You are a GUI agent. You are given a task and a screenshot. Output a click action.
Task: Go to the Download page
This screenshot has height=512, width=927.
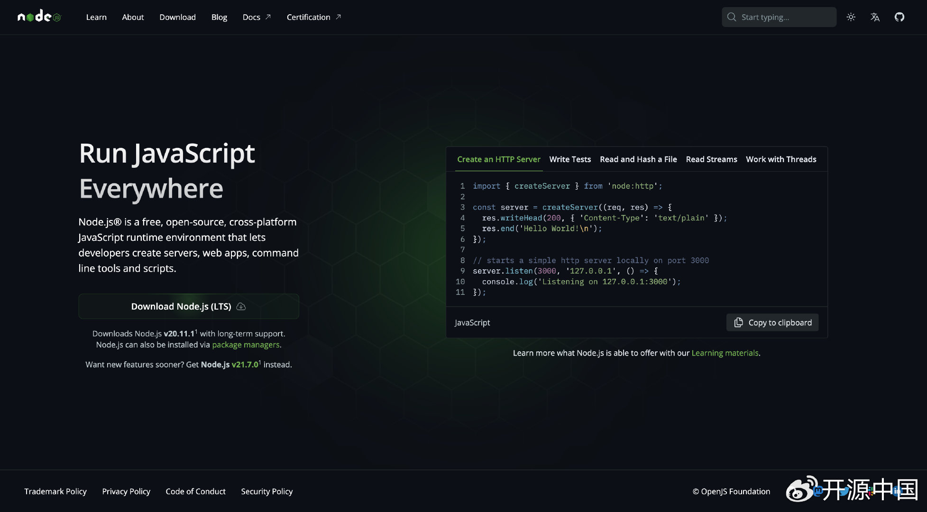pyautogui.click(x=177, y=17)
